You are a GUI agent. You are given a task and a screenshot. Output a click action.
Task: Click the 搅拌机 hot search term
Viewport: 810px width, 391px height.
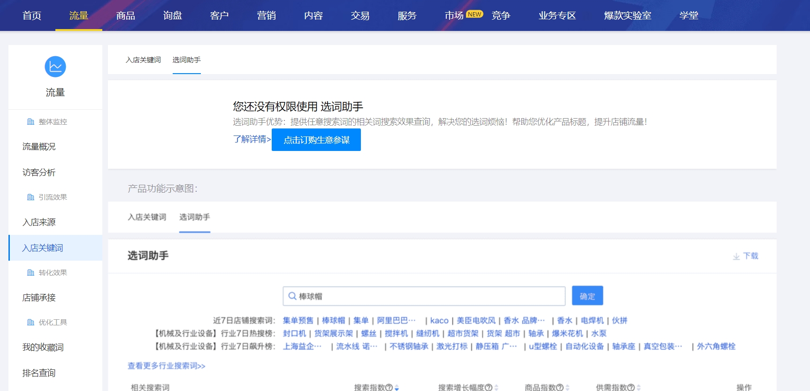coord(397,333)
